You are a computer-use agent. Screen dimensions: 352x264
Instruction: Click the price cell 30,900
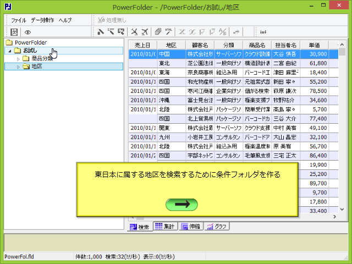coord(314,54)
